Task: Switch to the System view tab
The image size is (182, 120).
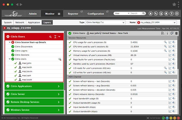Action: click(x=8, y=22)
